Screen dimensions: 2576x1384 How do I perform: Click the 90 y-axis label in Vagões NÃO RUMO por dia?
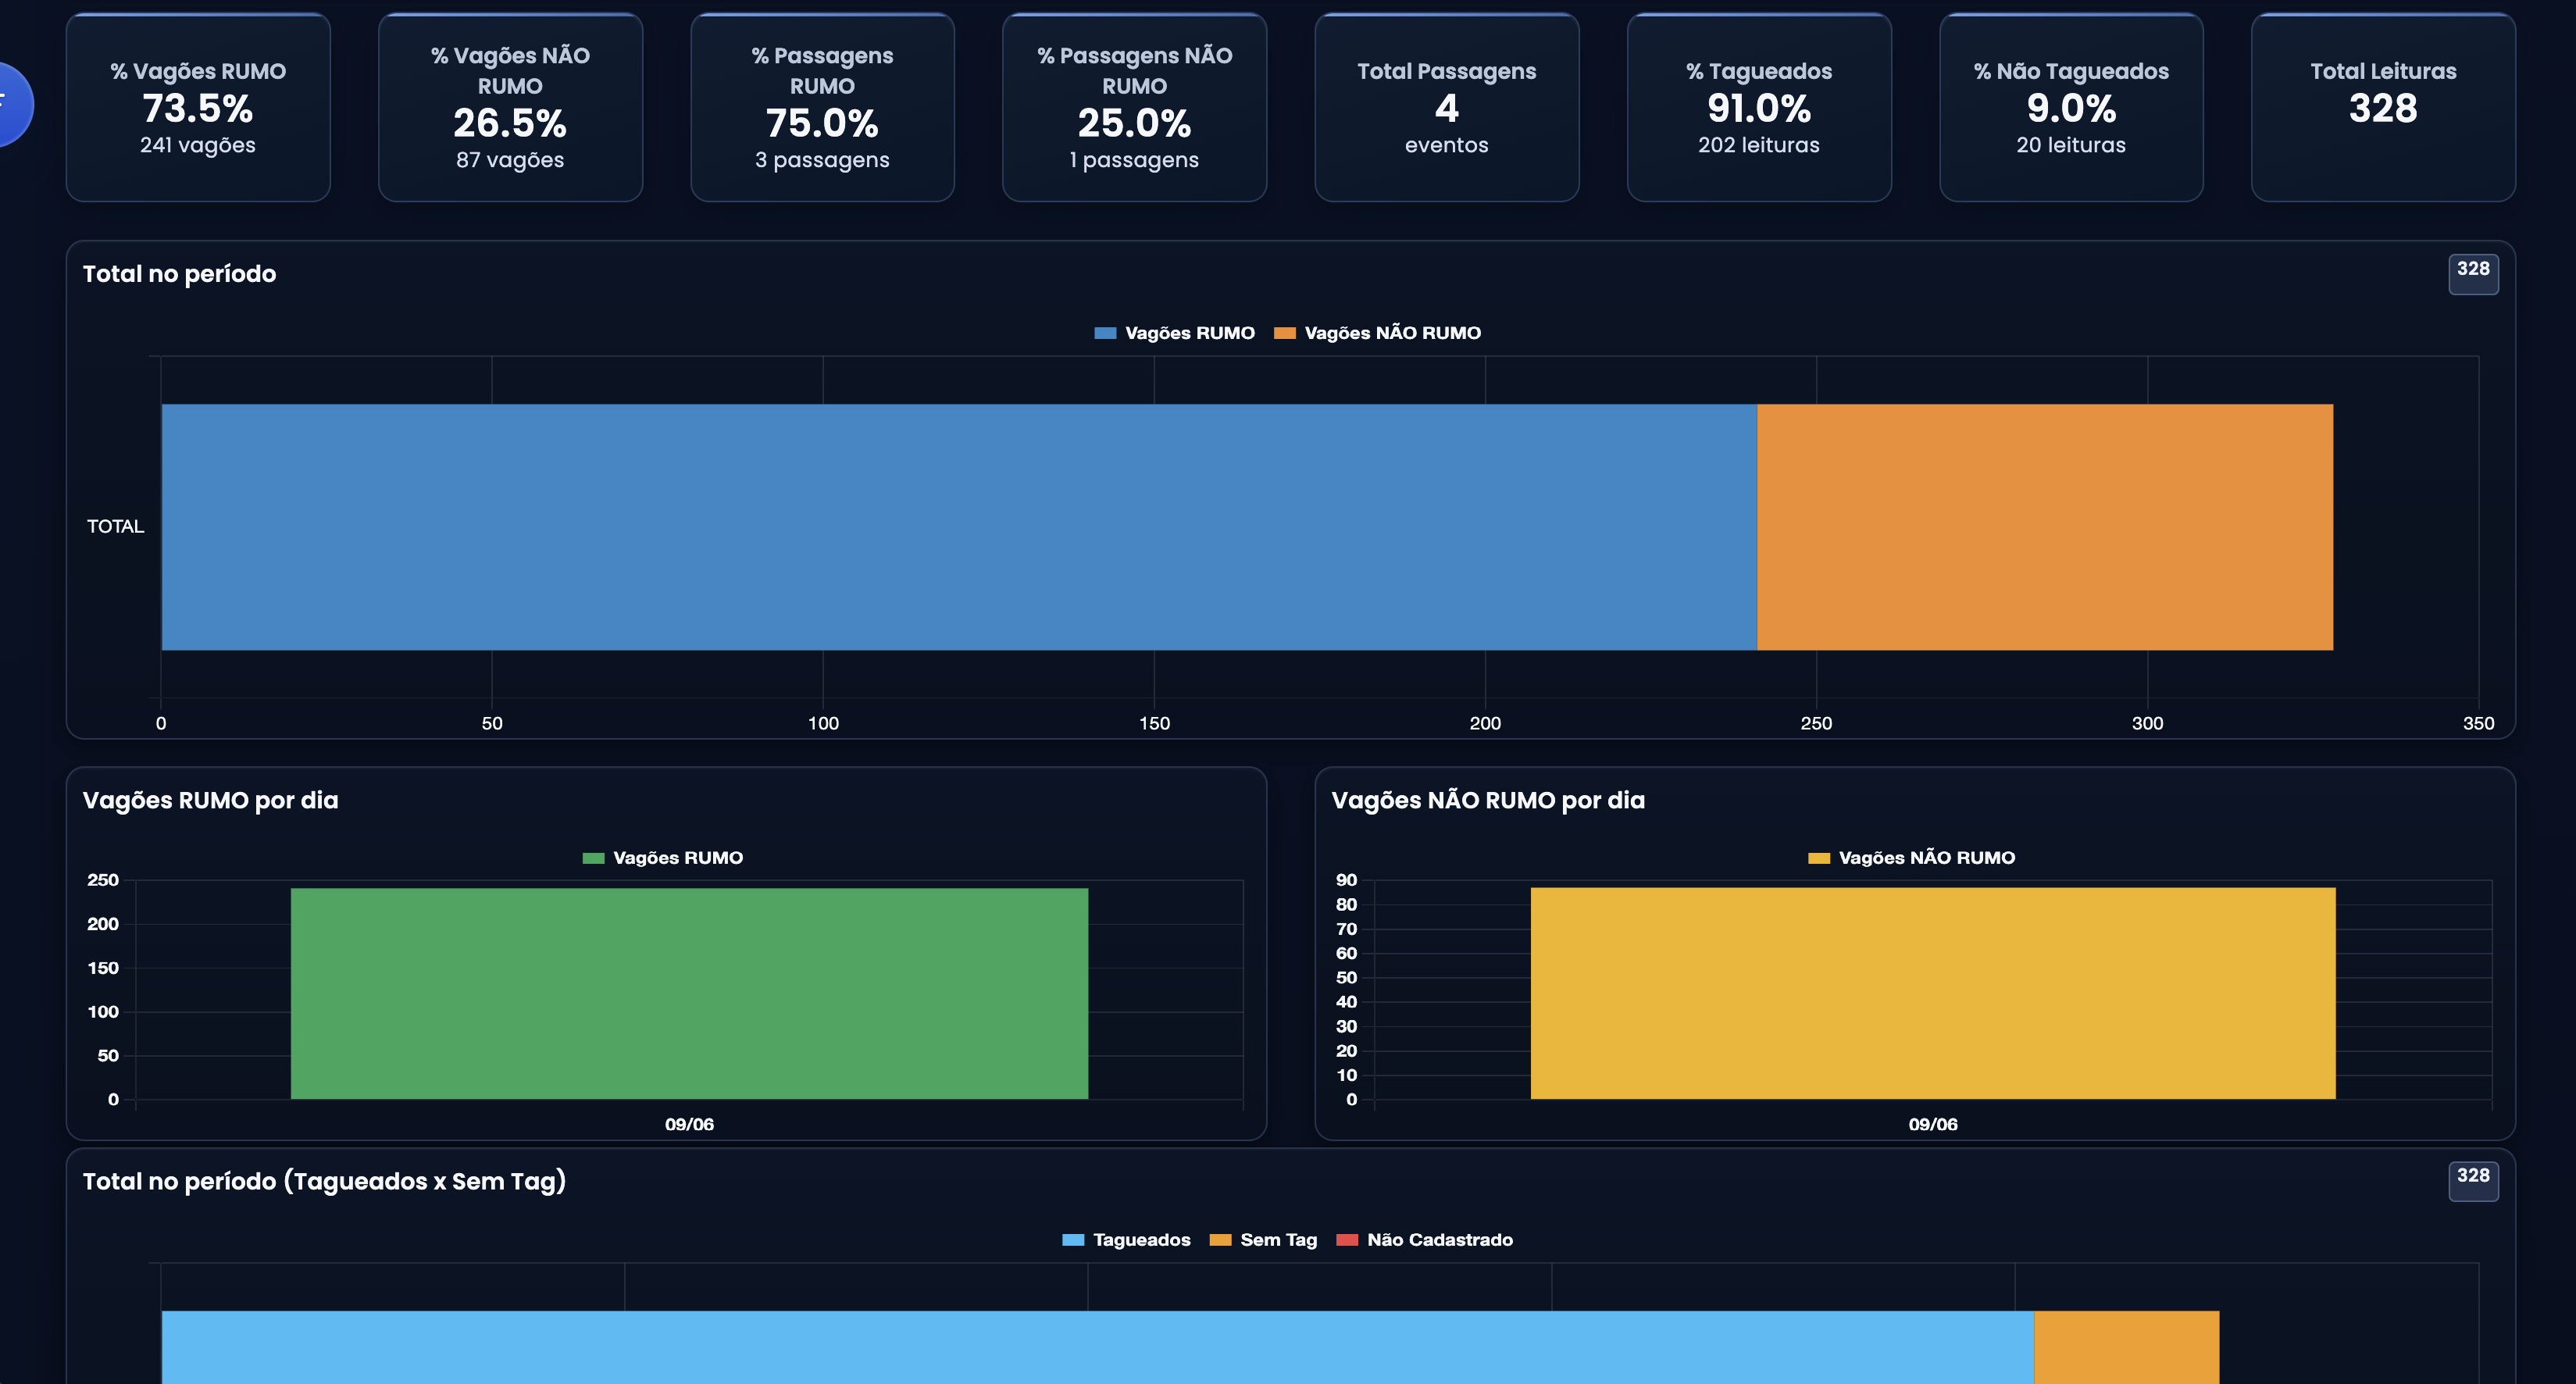(x=1346, y=880)
